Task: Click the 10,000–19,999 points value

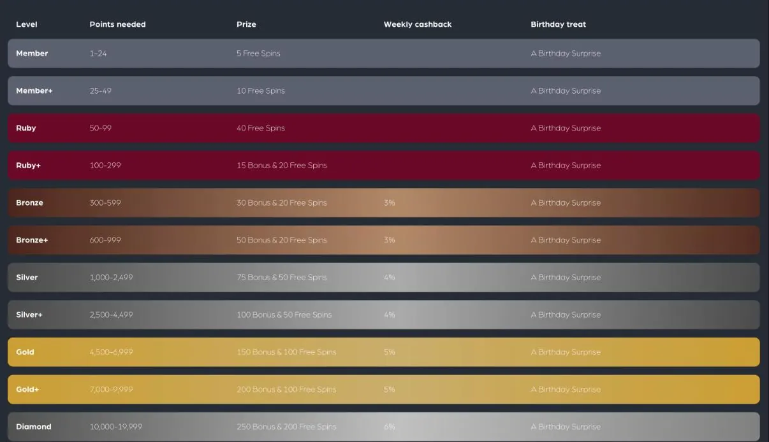Action: coord(116,427)
